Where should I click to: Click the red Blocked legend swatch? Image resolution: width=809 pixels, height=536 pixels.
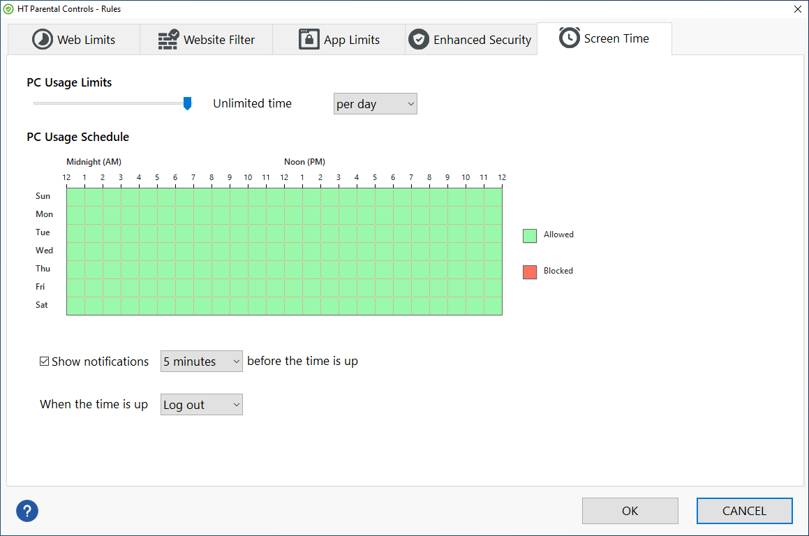[x=530, y=272]
